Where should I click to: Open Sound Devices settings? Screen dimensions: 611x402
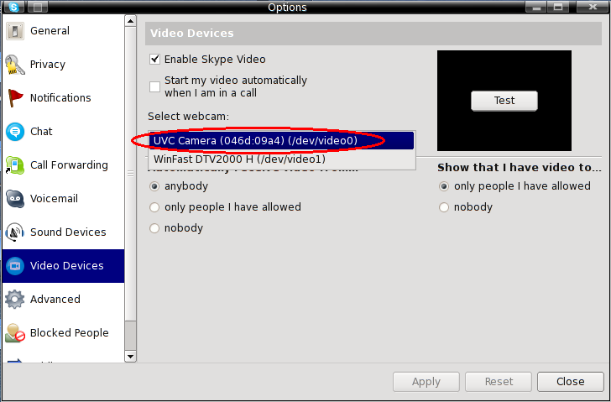click(64, 232)
